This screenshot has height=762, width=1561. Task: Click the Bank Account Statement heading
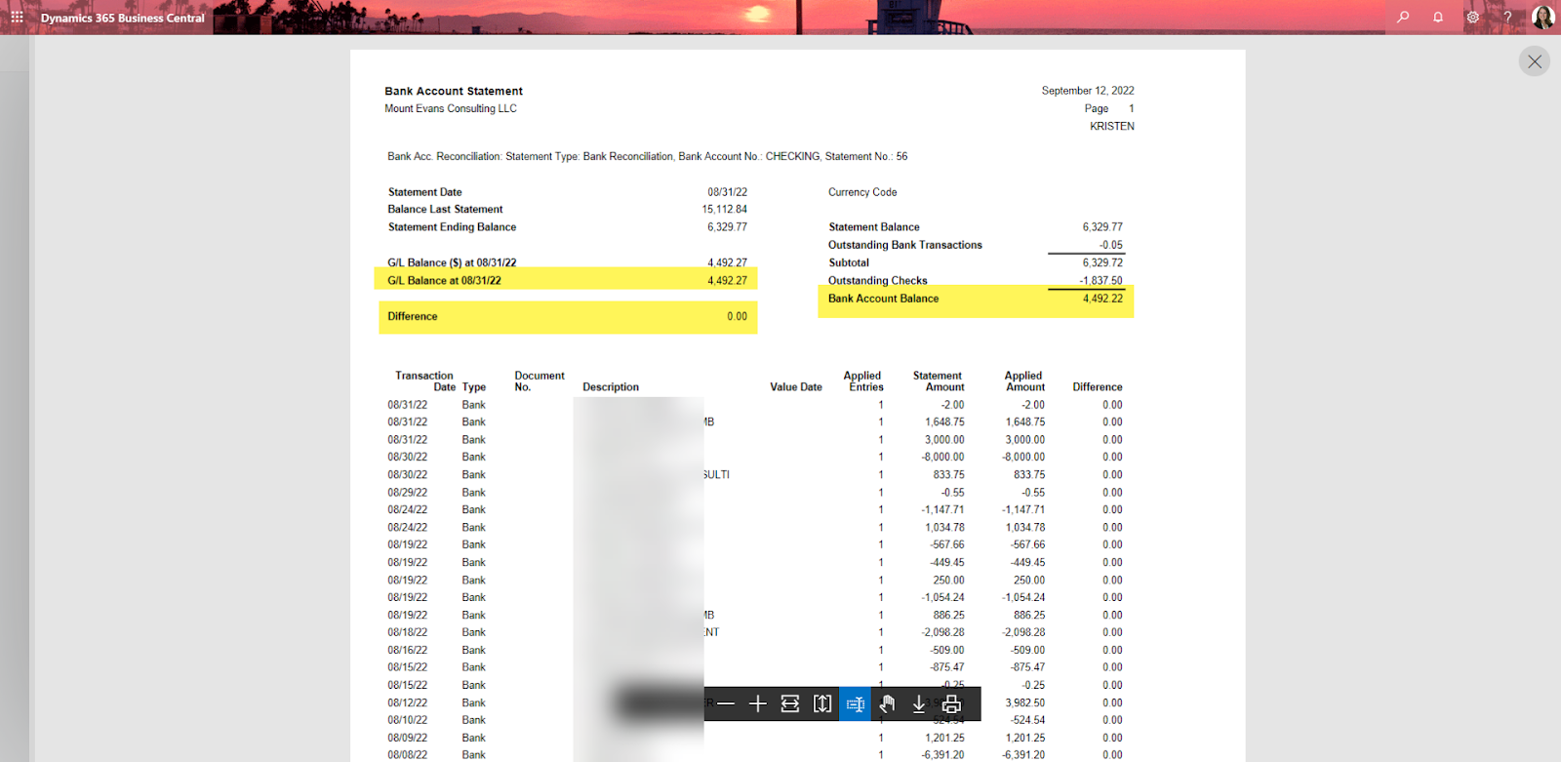pos(454,91)
